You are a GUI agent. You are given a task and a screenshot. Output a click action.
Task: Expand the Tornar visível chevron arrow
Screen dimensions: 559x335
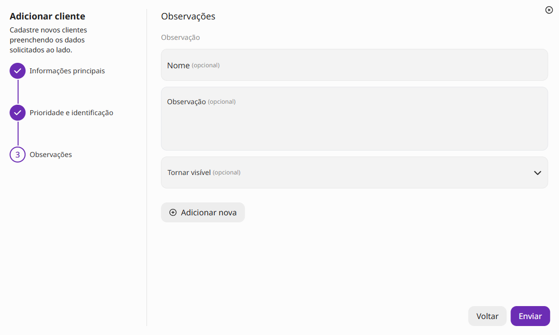click(x=537, y=173)
